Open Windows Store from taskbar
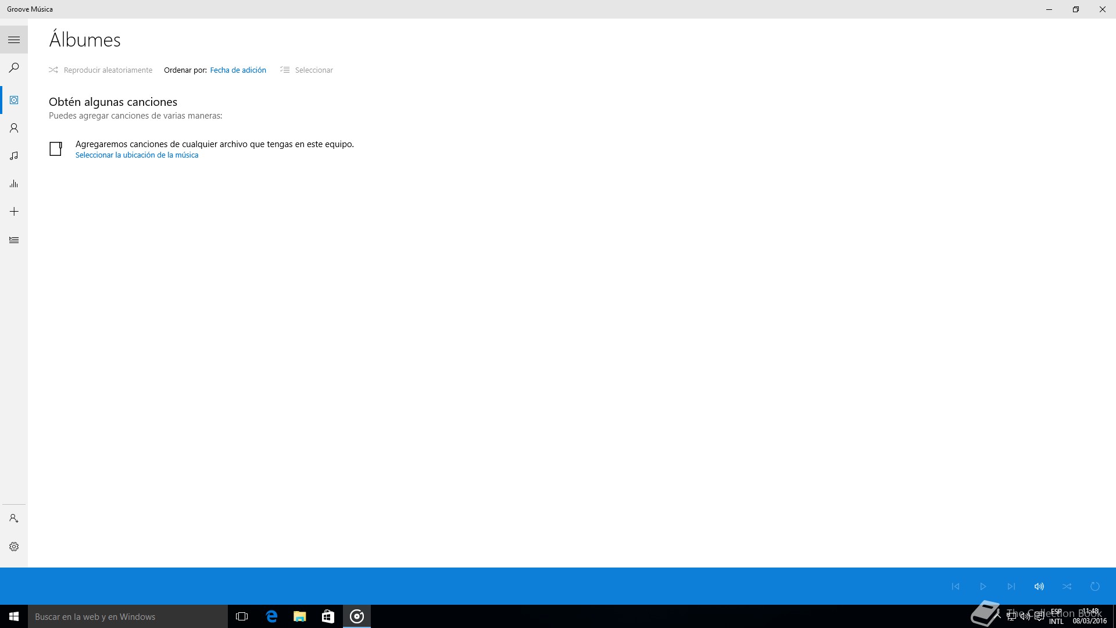1116x628 pixels. coord(328,616)
